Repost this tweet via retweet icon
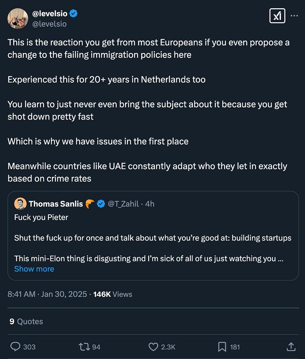This screenshot has width=305, height=359. [84, 346]
